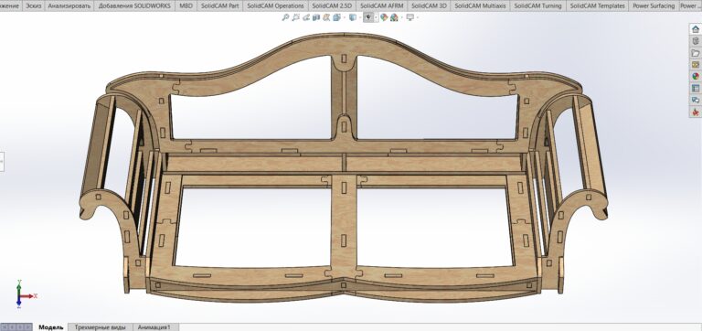Open the SolidCAM Operations tab

tap(275, 5)
